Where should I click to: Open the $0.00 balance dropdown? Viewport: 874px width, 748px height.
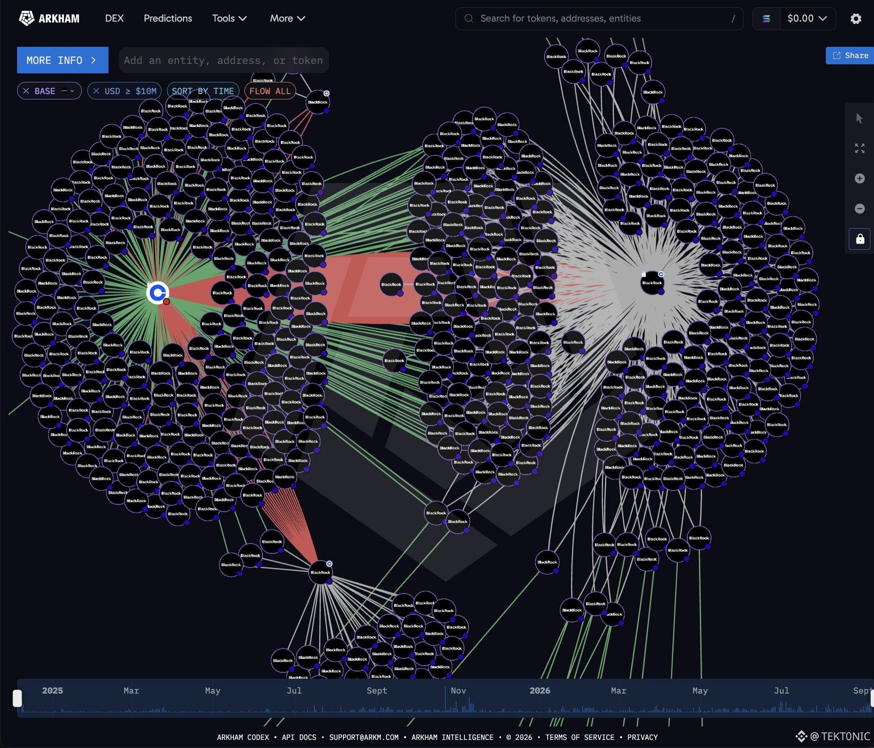point(807,18)
